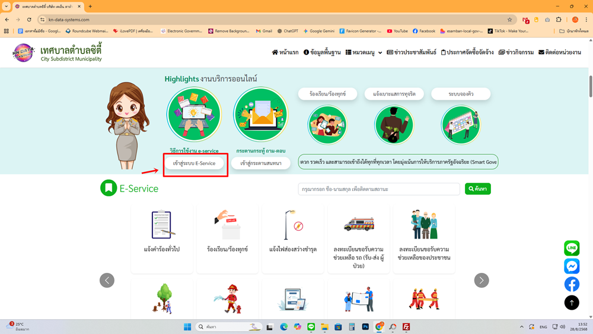Click the Facebook floating icon
The height and width of the screenshot is (334, 593).
572,284
